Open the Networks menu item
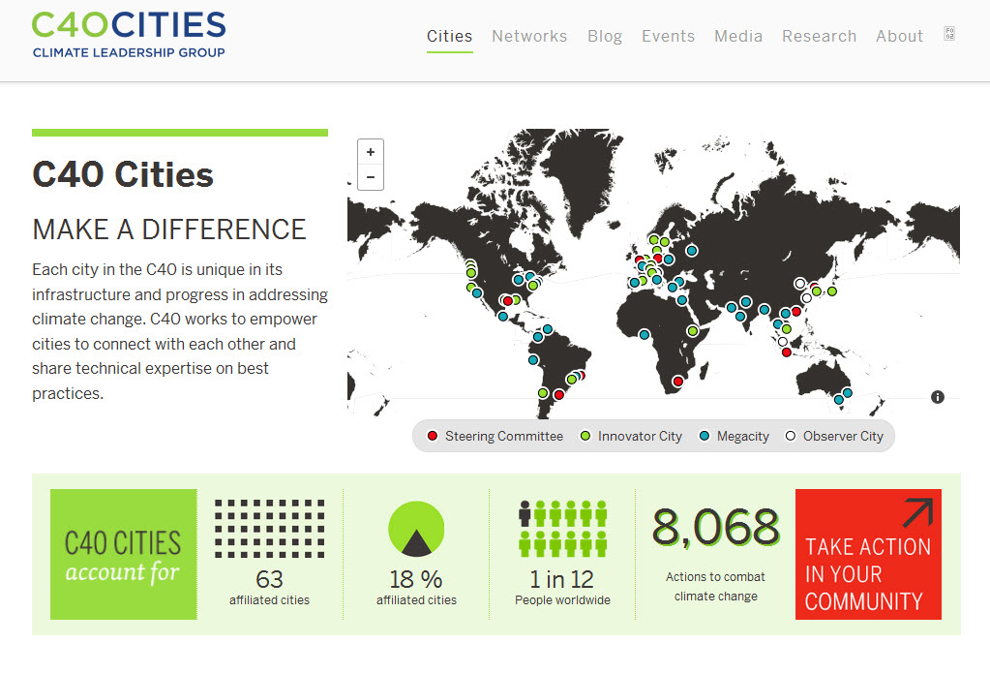Viewport: 990px width, 674px height. 529,36
